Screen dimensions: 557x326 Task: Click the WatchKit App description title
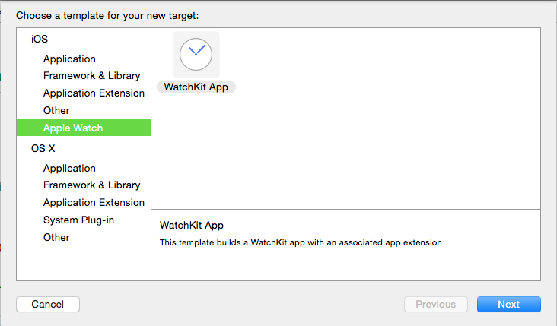tap(191, 226)
